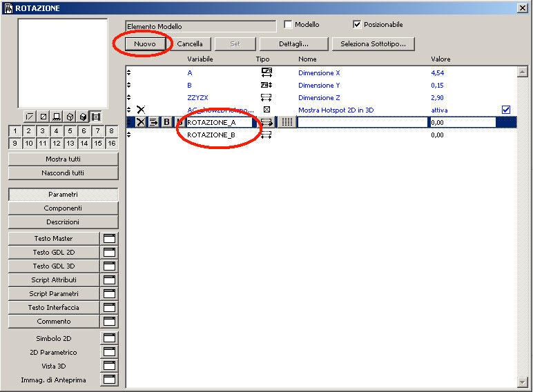Open Vista 3D window icon

[x=109, y=366]
